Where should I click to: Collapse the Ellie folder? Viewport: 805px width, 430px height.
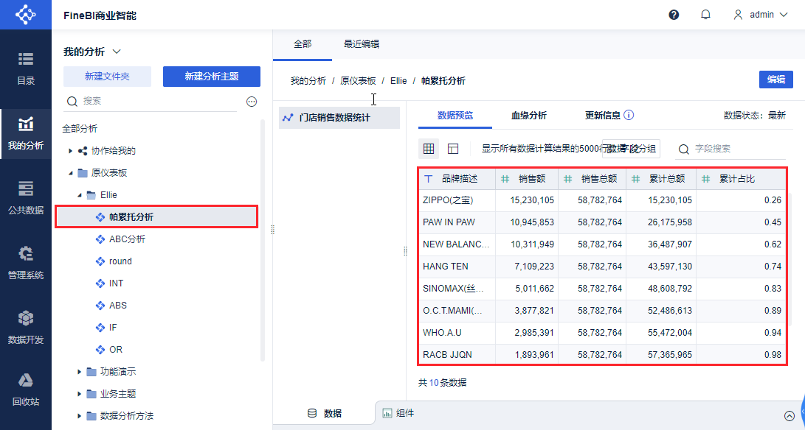click(80, 195)
